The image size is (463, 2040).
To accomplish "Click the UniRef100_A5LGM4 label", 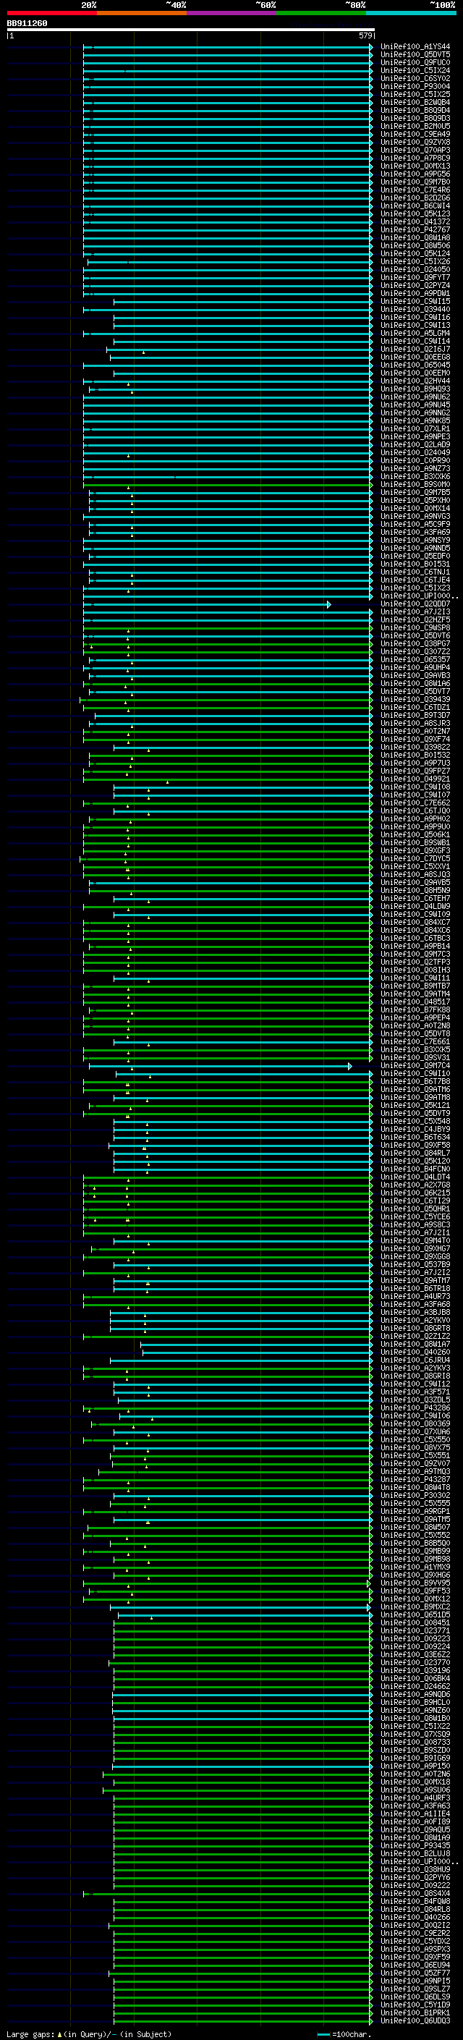I will (415, 334).
